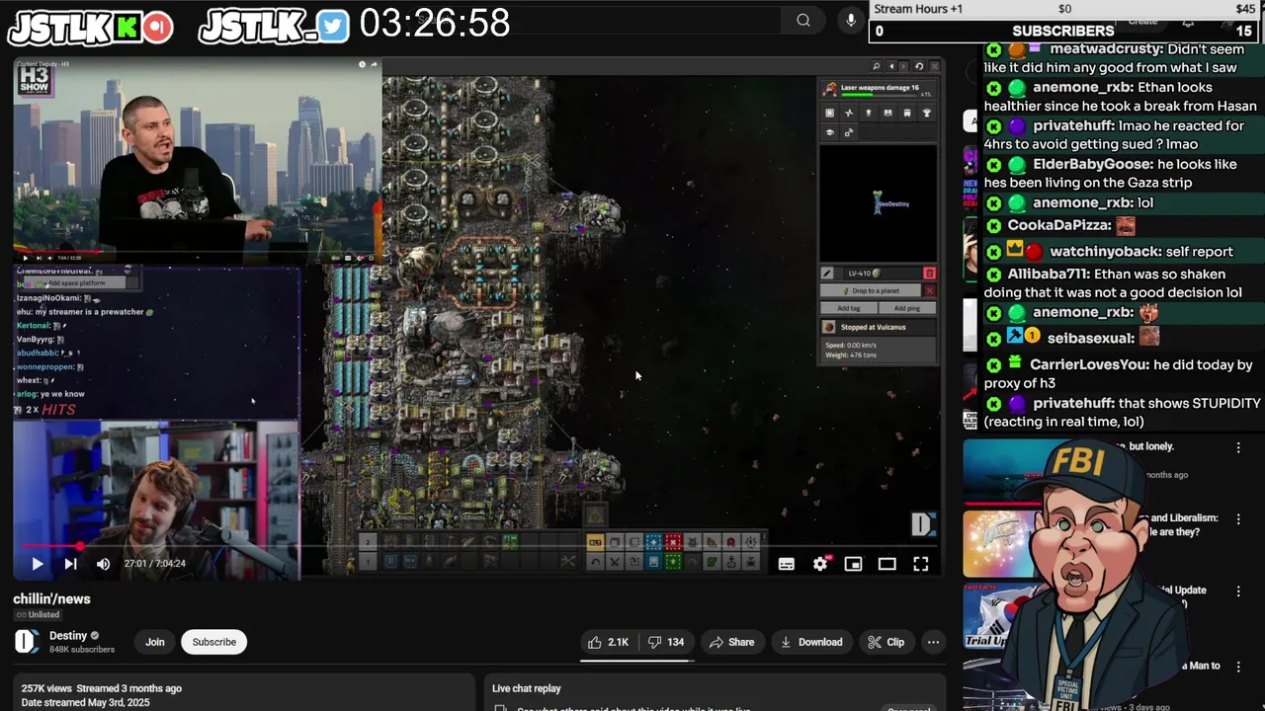Image resolution: width=1265 pixels, height=711 pixels.
Task: Click the cancel X beside Drop to planet
Action: click(929, 291)
